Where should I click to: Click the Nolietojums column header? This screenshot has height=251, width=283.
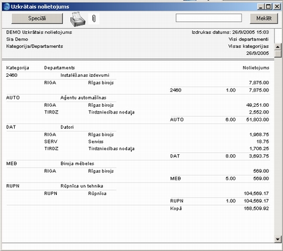256,67
